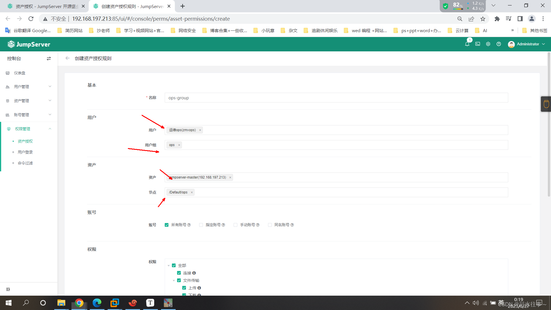The width and height of the screenshot is (551, 310).
Task: Go back using the page arrow
Action: click(67, 58)
